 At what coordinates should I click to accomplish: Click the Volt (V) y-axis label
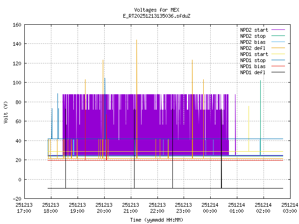coord(6,112)
